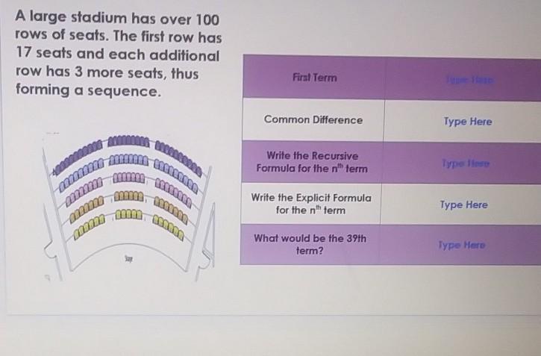Click the Write the Explicit Formula cell

[311, 204]
